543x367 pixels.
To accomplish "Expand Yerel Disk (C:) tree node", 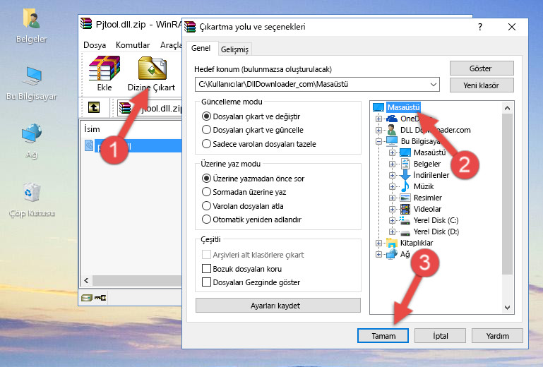I will coord(392,220).
